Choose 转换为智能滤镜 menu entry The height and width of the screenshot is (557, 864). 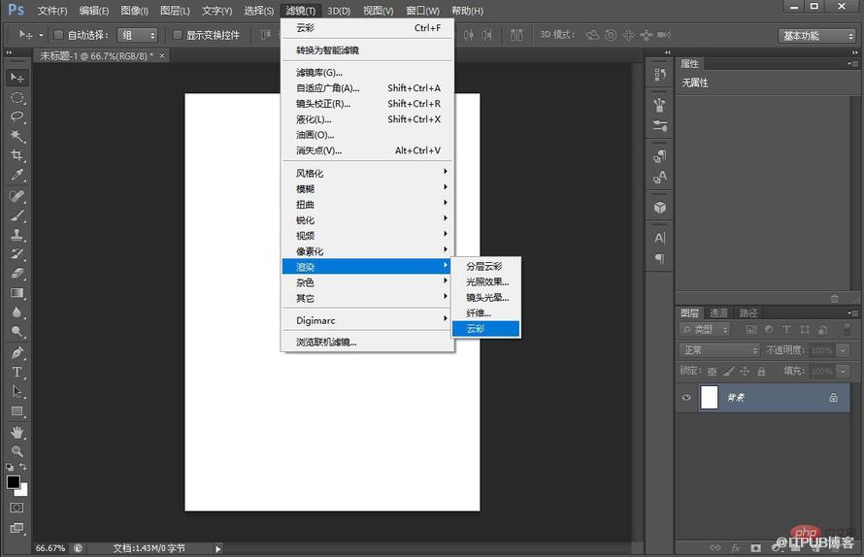pos(368,50)
